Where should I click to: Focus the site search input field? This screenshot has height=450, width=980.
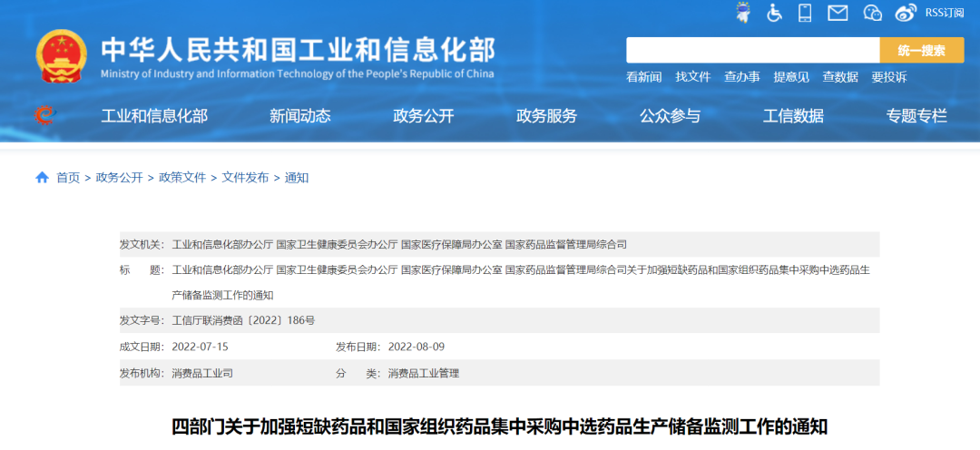[x=753, y=50]
